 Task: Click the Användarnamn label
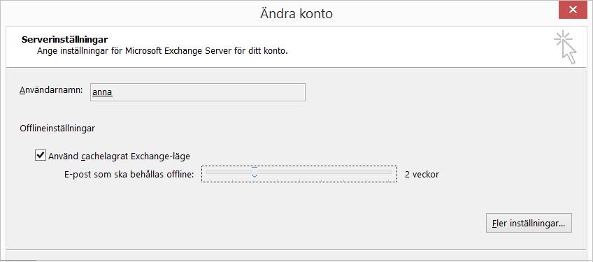coord(51,91)
